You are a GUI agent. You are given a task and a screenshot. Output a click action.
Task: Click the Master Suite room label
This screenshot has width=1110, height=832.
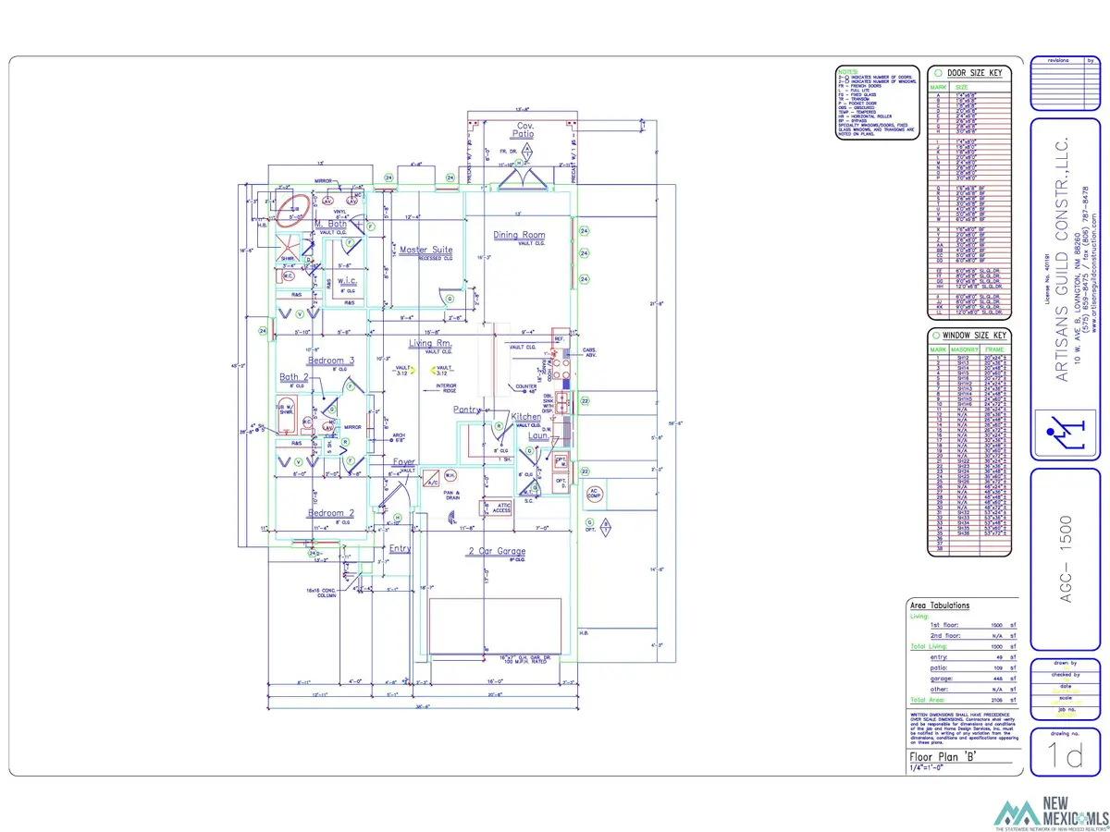pos(425,250)
